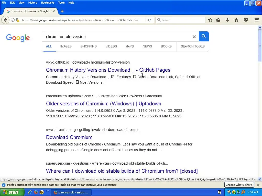Viewport: 262px width, 196px height.
Task: Open the Bookmarks menu
Action: pos(48,3)
